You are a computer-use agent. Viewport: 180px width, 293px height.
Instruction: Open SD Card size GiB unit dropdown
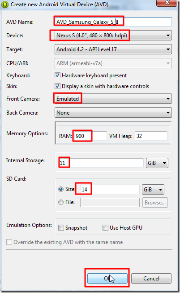(153, 190)
